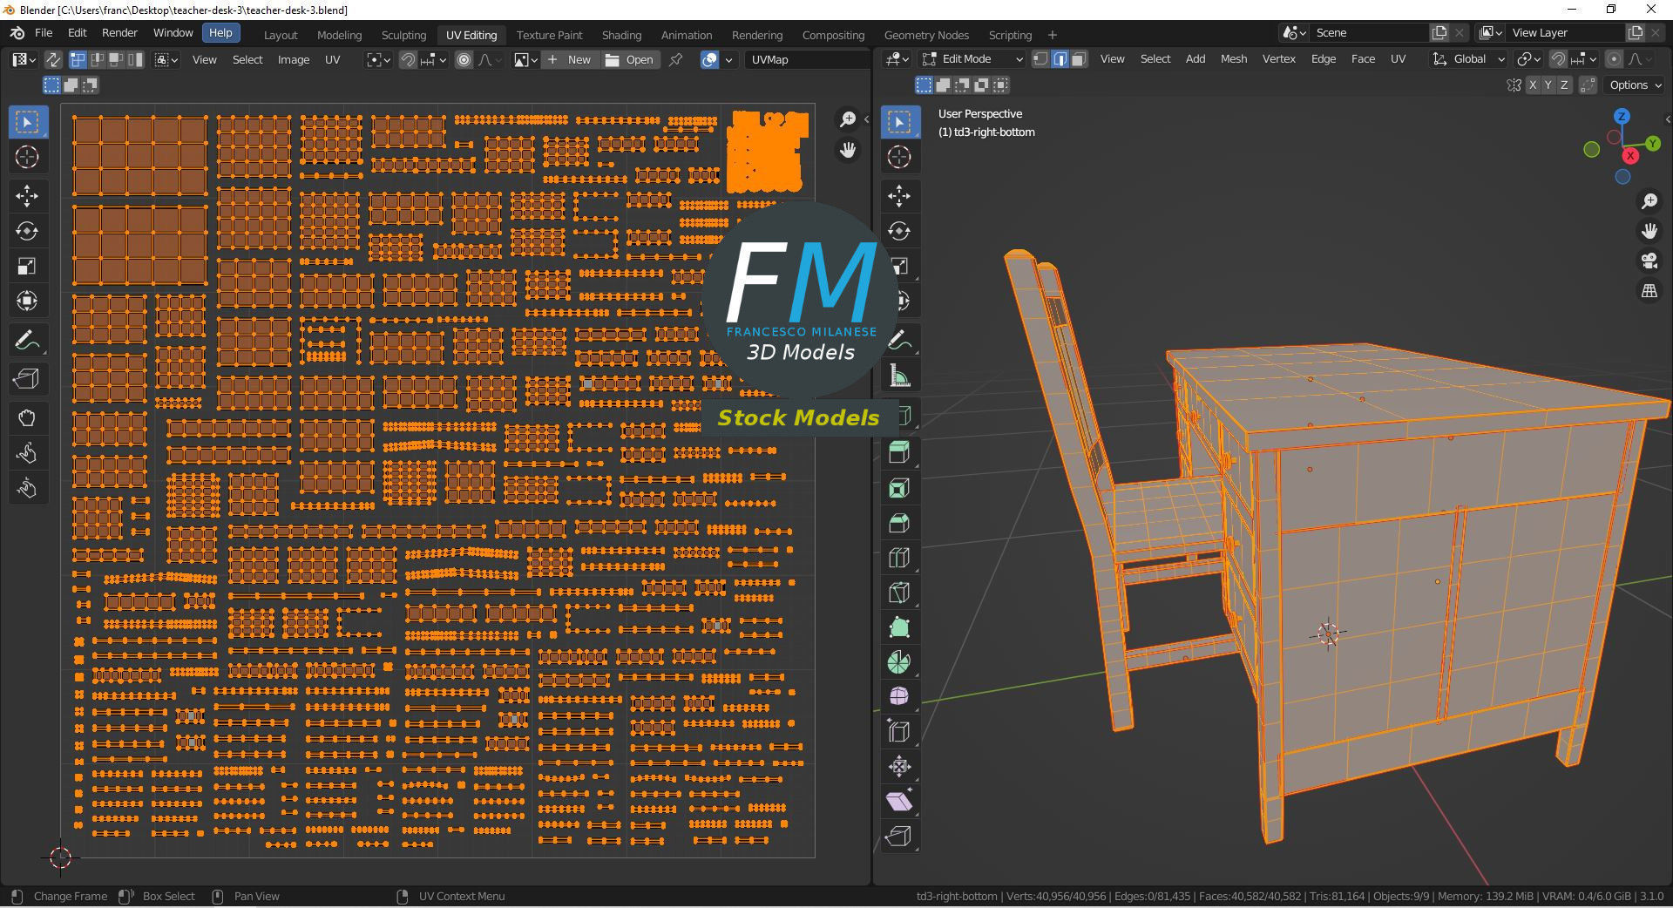Select the Rip Region tool in UV editor
The height and width of the screenshot is (908, 1673).
tap(27, 379)
